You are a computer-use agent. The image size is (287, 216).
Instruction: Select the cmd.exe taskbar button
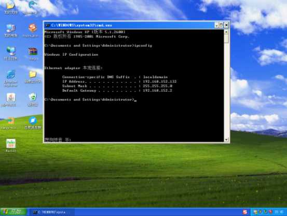point(52,212)
